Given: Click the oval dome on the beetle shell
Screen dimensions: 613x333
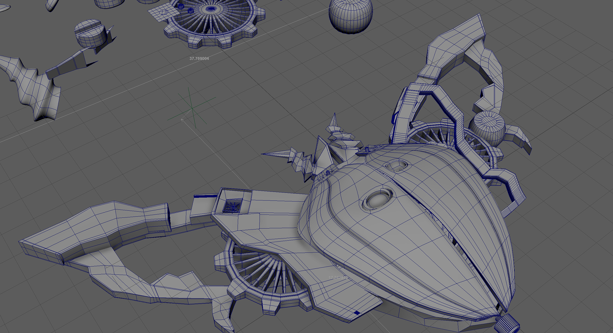Looking at the screenshot, I should [378, 199].
